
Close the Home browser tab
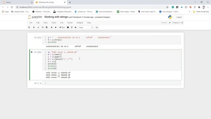(x=32, y=2)
